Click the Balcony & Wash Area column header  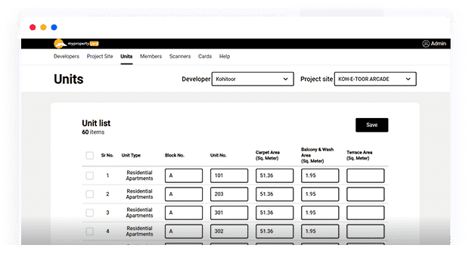(317, 155)
